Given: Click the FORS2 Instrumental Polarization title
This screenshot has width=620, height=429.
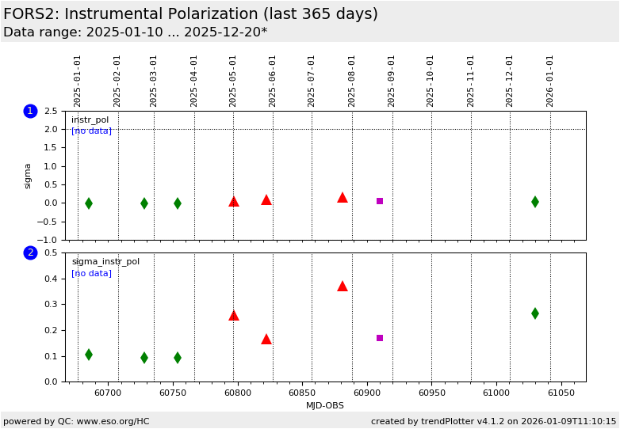Looking at the screenshot, I should point(190,14).
